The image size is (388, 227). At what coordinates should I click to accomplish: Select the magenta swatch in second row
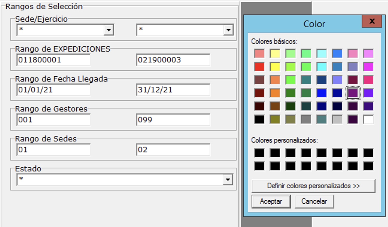pos(368,67)
